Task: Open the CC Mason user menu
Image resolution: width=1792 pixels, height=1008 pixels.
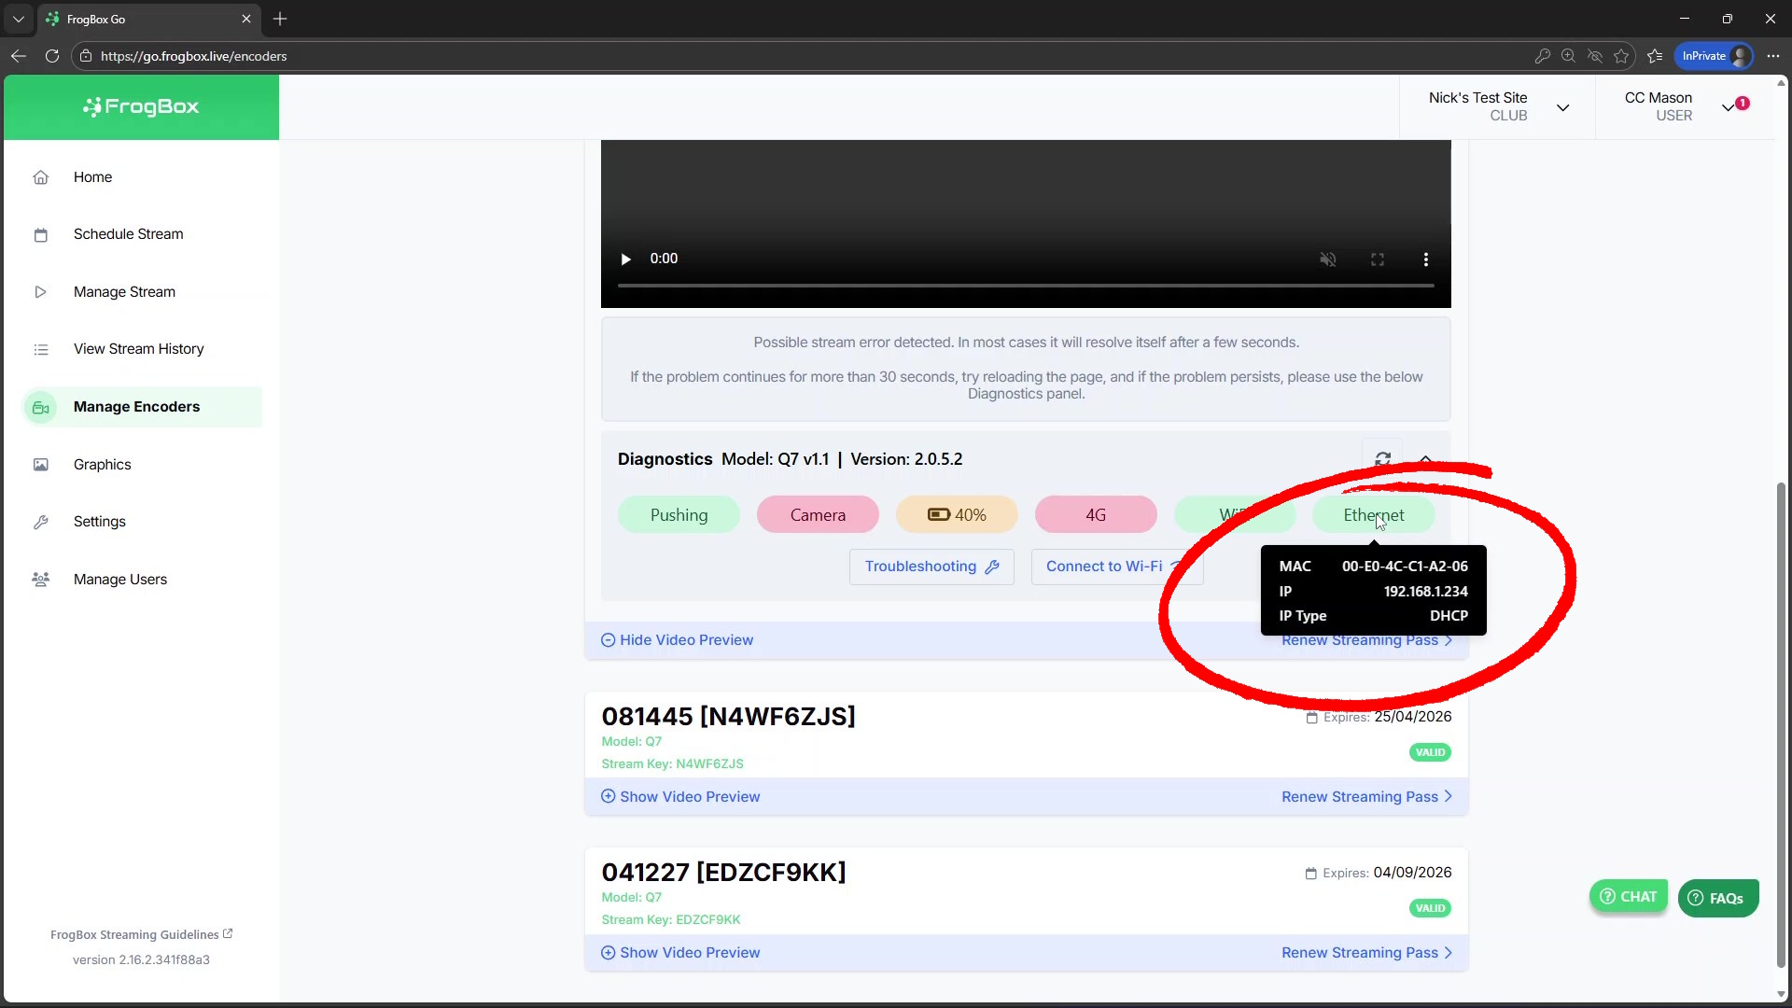Action: click(1728, 107)
